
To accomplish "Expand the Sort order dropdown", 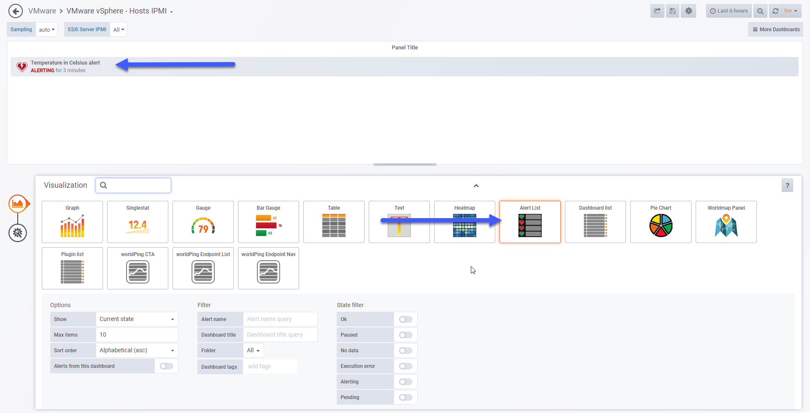I will 137,351.
